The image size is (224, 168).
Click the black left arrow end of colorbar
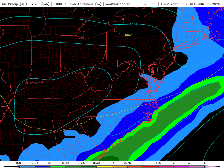click(12, 167)
